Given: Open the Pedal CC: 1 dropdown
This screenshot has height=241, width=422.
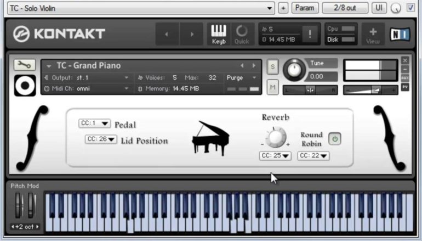Looking at the screenshot, I should [x=94, y=124].
